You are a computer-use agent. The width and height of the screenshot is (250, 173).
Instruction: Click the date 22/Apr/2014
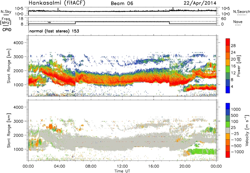pyautogui.click(x=200, y=3)
